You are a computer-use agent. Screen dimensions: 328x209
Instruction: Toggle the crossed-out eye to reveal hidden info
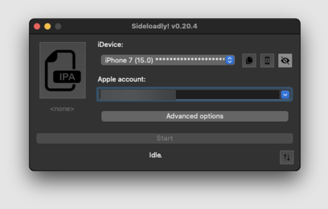click(x=285, y=60)
